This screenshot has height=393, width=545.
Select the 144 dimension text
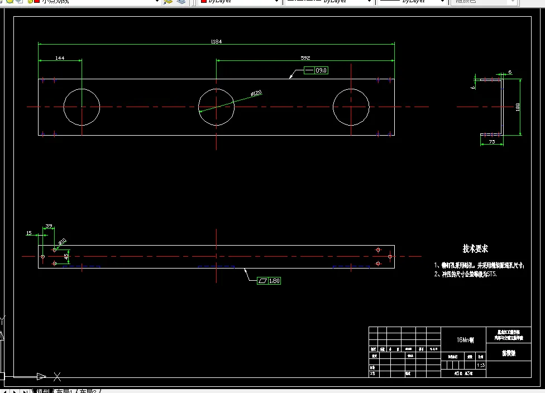point(60,57)
